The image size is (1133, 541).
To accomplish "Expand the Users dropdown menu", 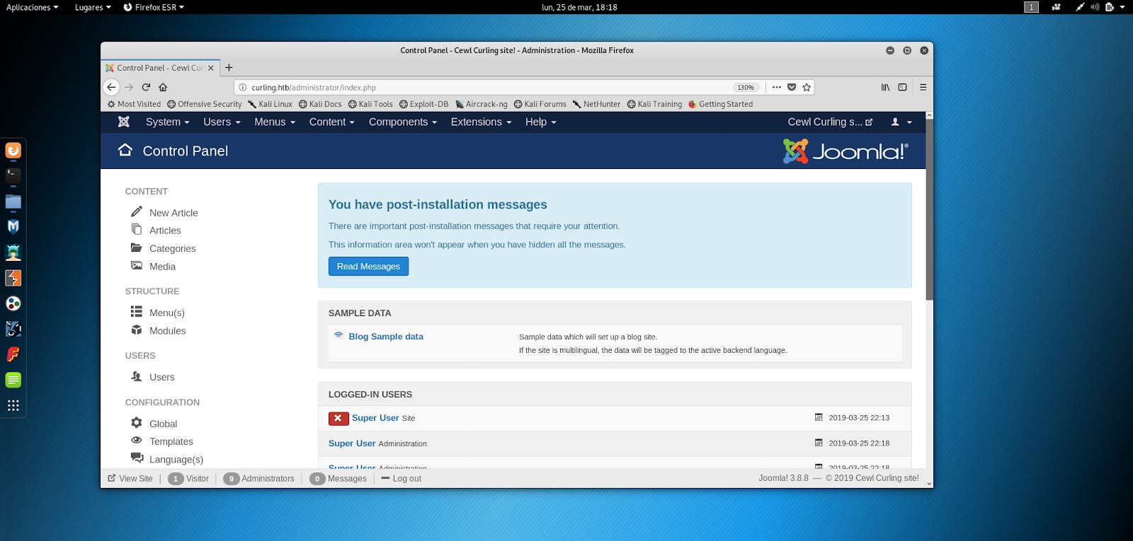I will [x=222, y=122].
